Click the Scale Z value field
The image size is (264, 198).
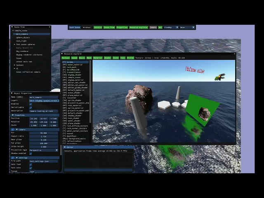[53, 125]
